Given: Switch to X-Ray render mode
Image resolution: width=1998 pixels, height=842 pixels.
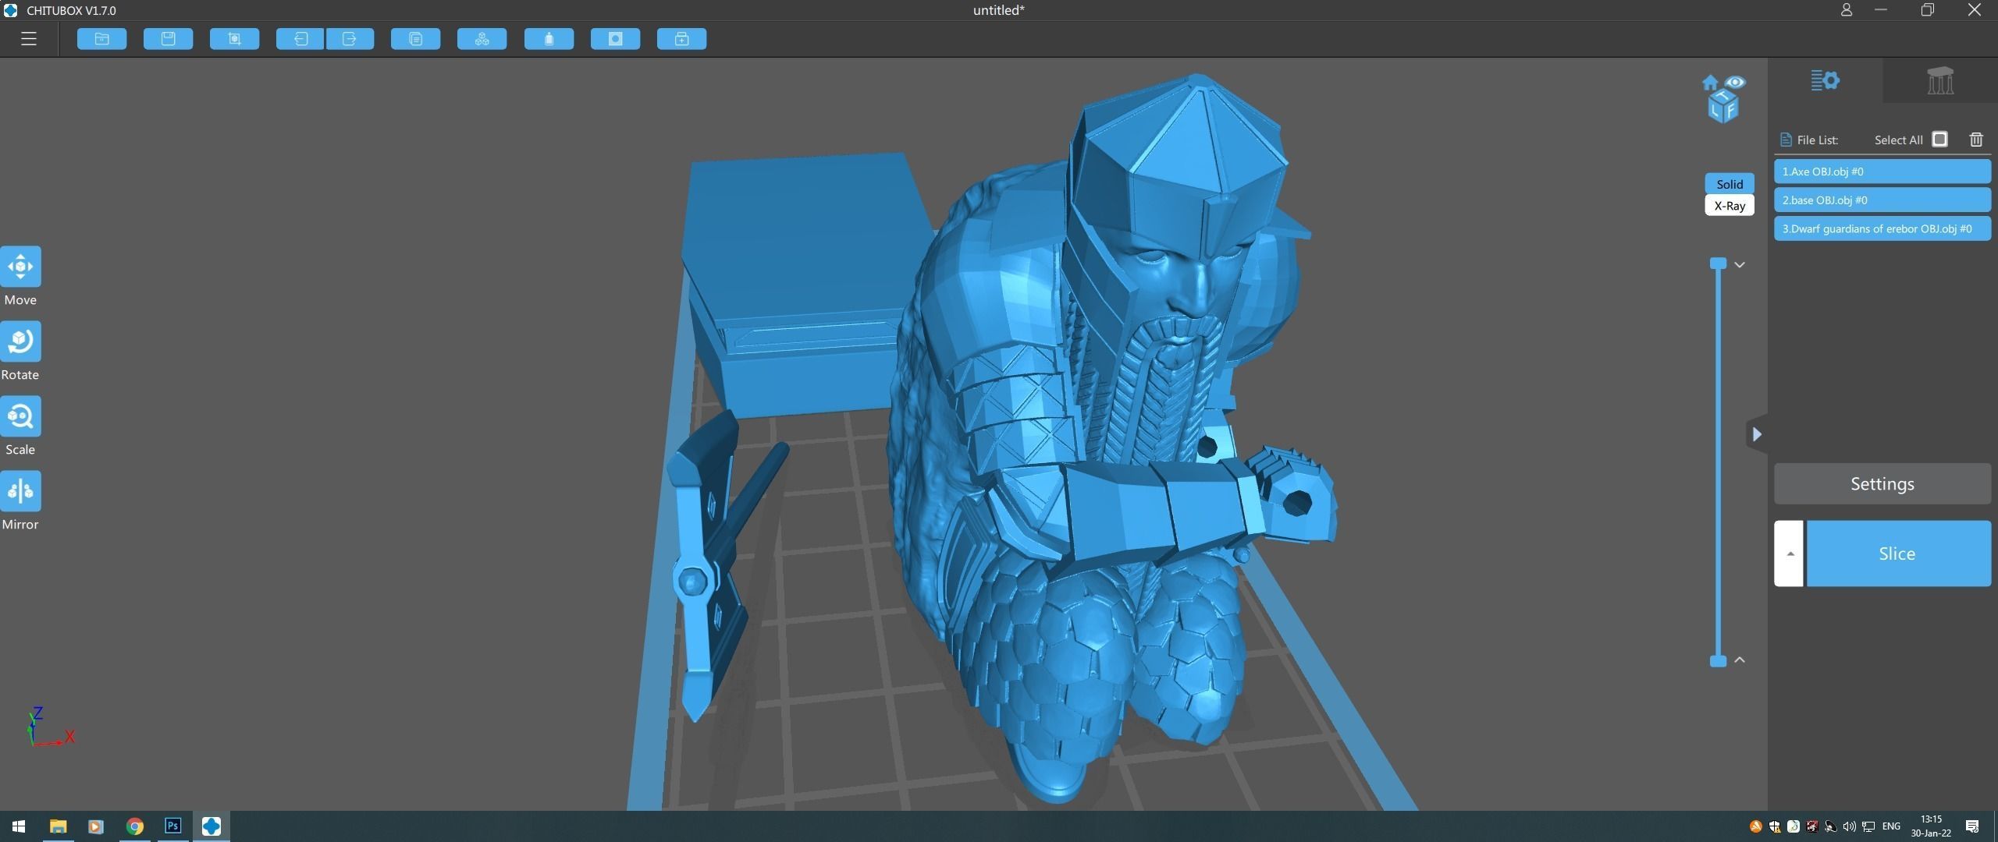Looking at the screenshot, I should click(x=1730, y=206).
